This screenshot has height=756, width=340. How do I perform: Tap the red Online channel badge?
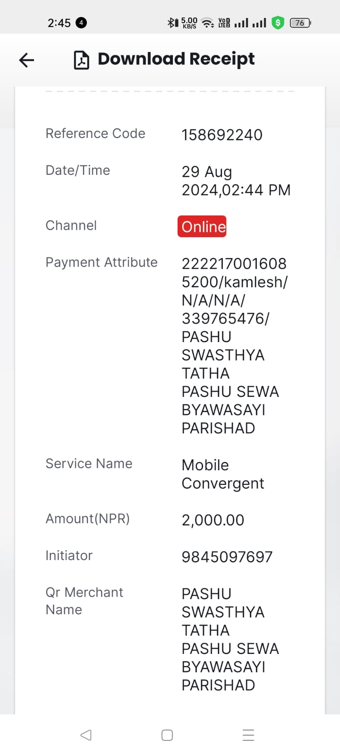202,226
